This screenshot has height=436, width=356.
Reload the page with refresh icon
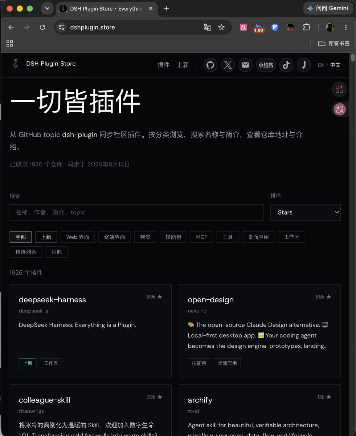(42, 27)
